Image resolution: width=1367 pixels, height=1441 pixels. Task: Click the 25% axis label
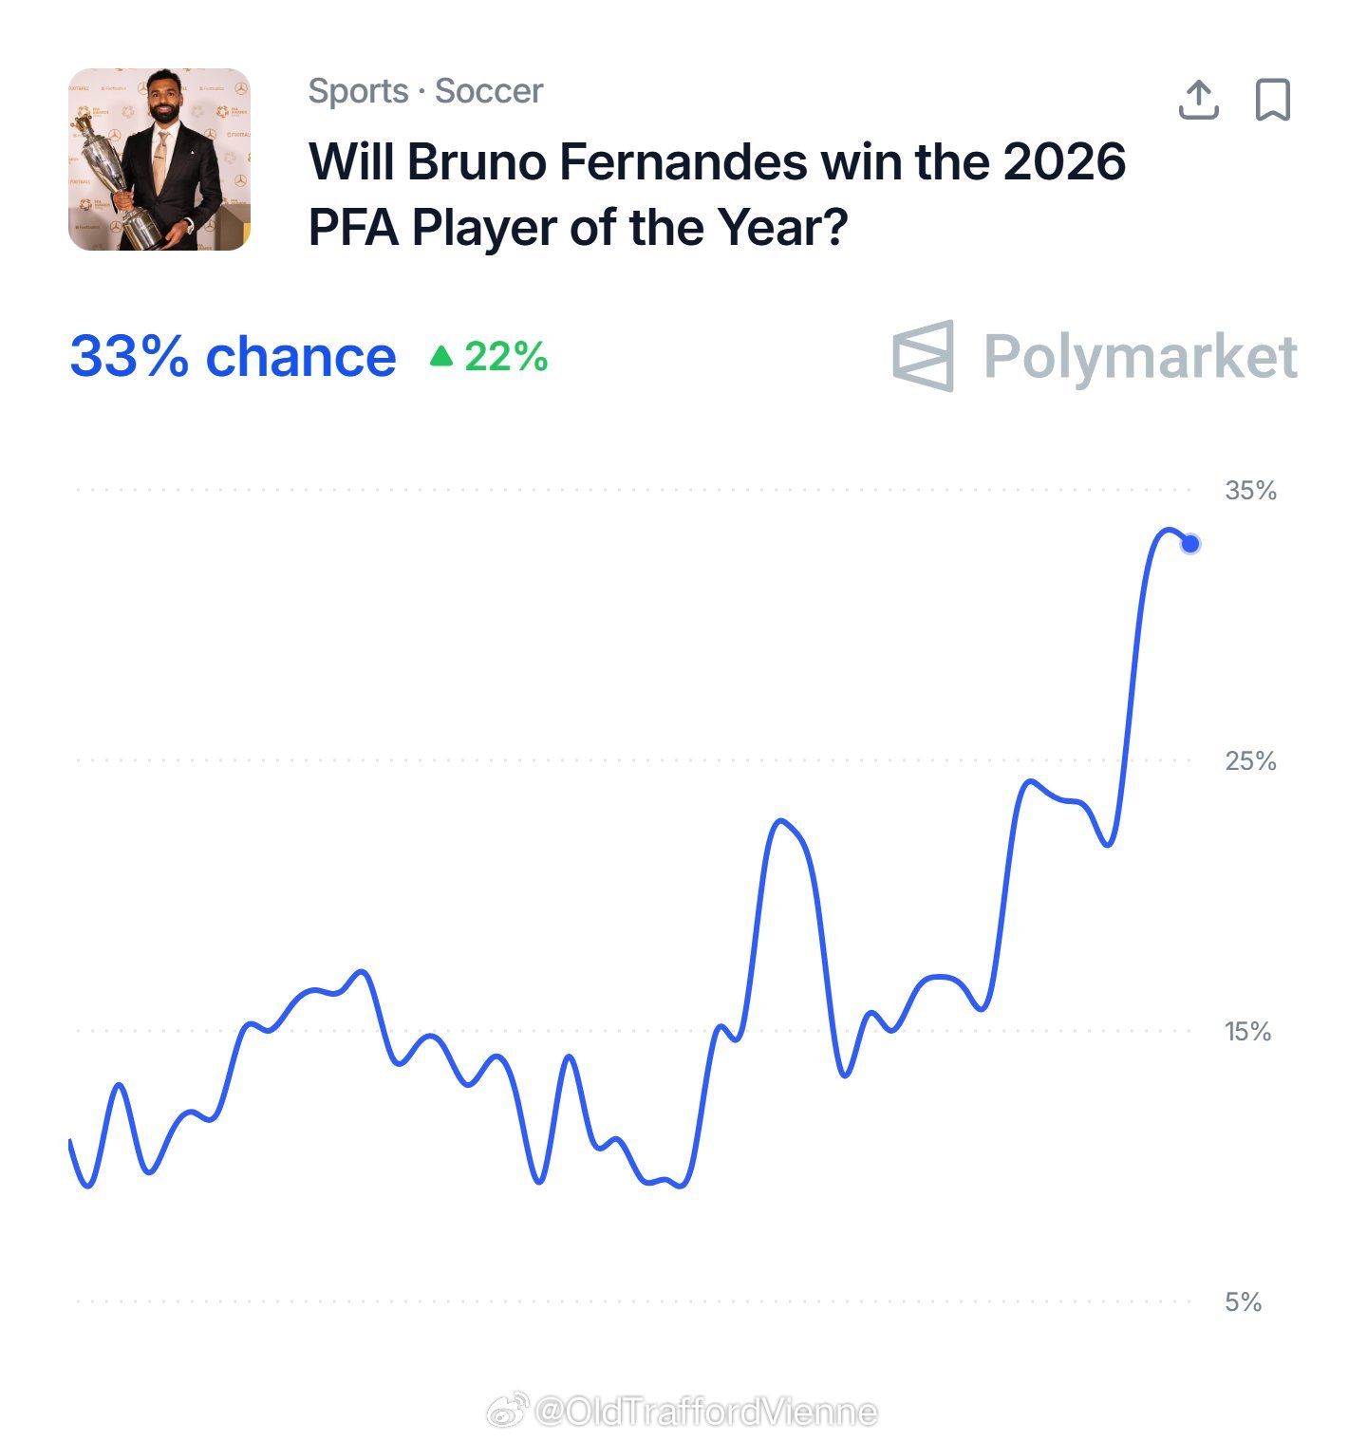1250,761
